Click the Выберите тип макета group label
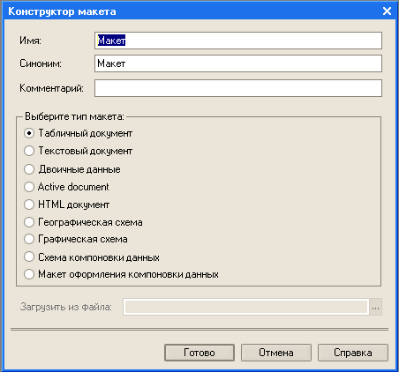The height and width of the screenshot is (372, 399). coord(74,116)
